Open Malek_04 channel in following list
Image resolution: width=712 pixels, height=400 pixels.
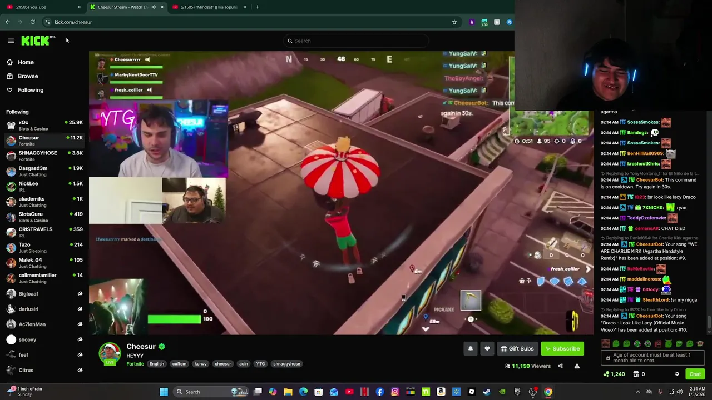pos(44,263)
